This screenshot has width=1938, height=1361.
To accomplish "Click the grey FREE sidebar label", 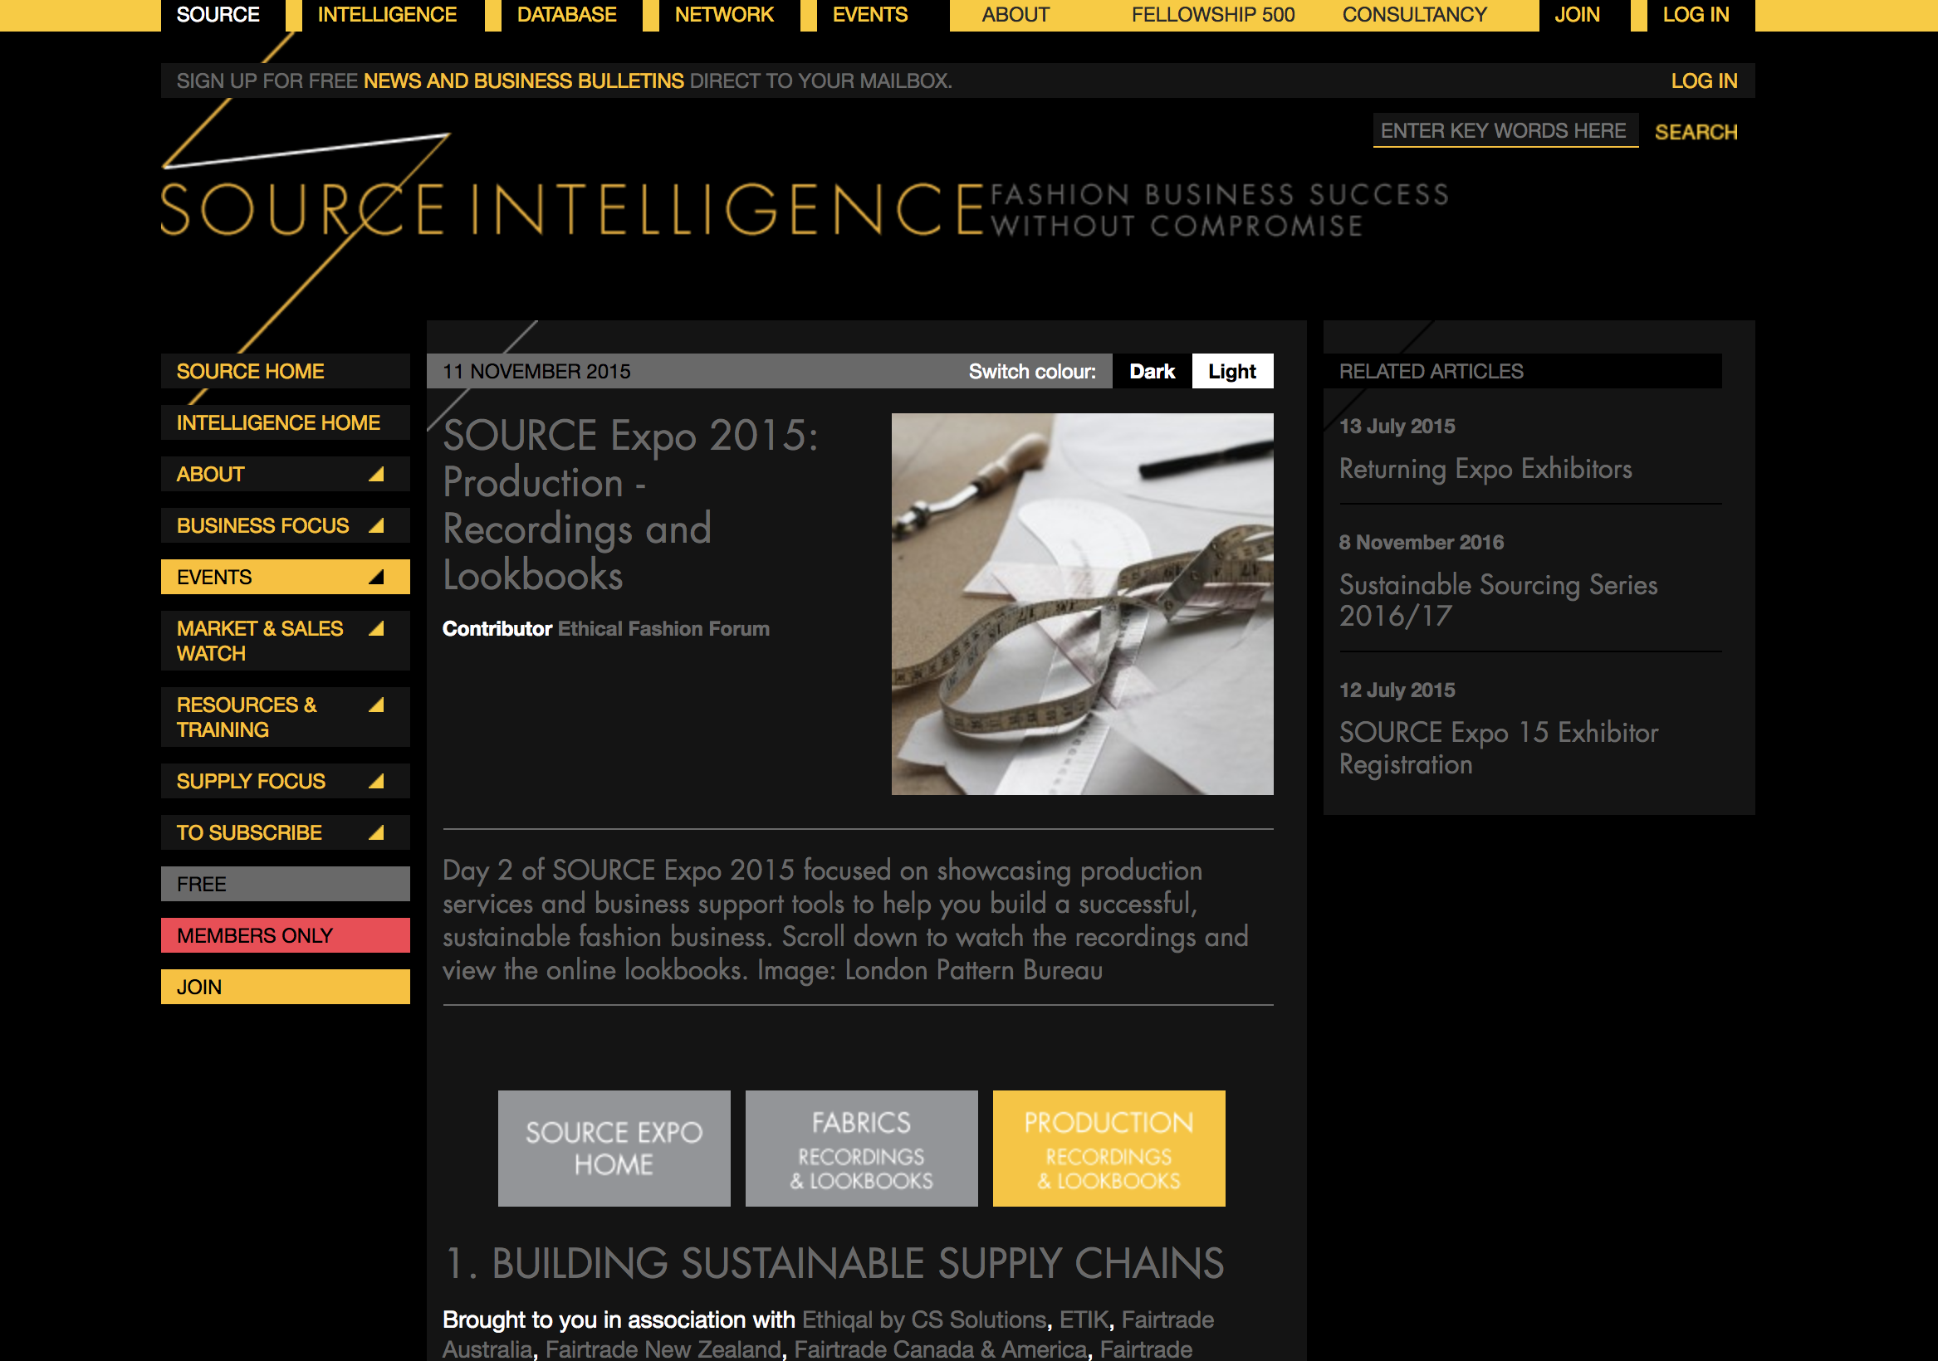I will click(x=286, y=885).
